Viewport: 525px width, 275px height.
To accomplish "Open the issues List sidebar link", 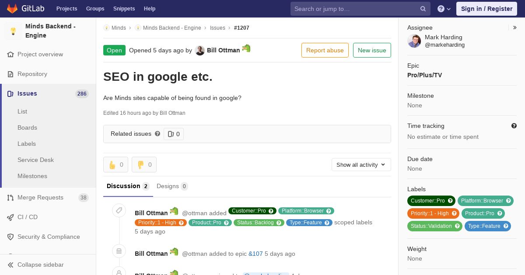I will (x=22, y=112).
